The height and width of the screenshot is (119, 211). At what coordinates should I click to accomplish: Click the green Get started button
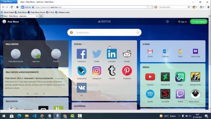tap(199, 21)
